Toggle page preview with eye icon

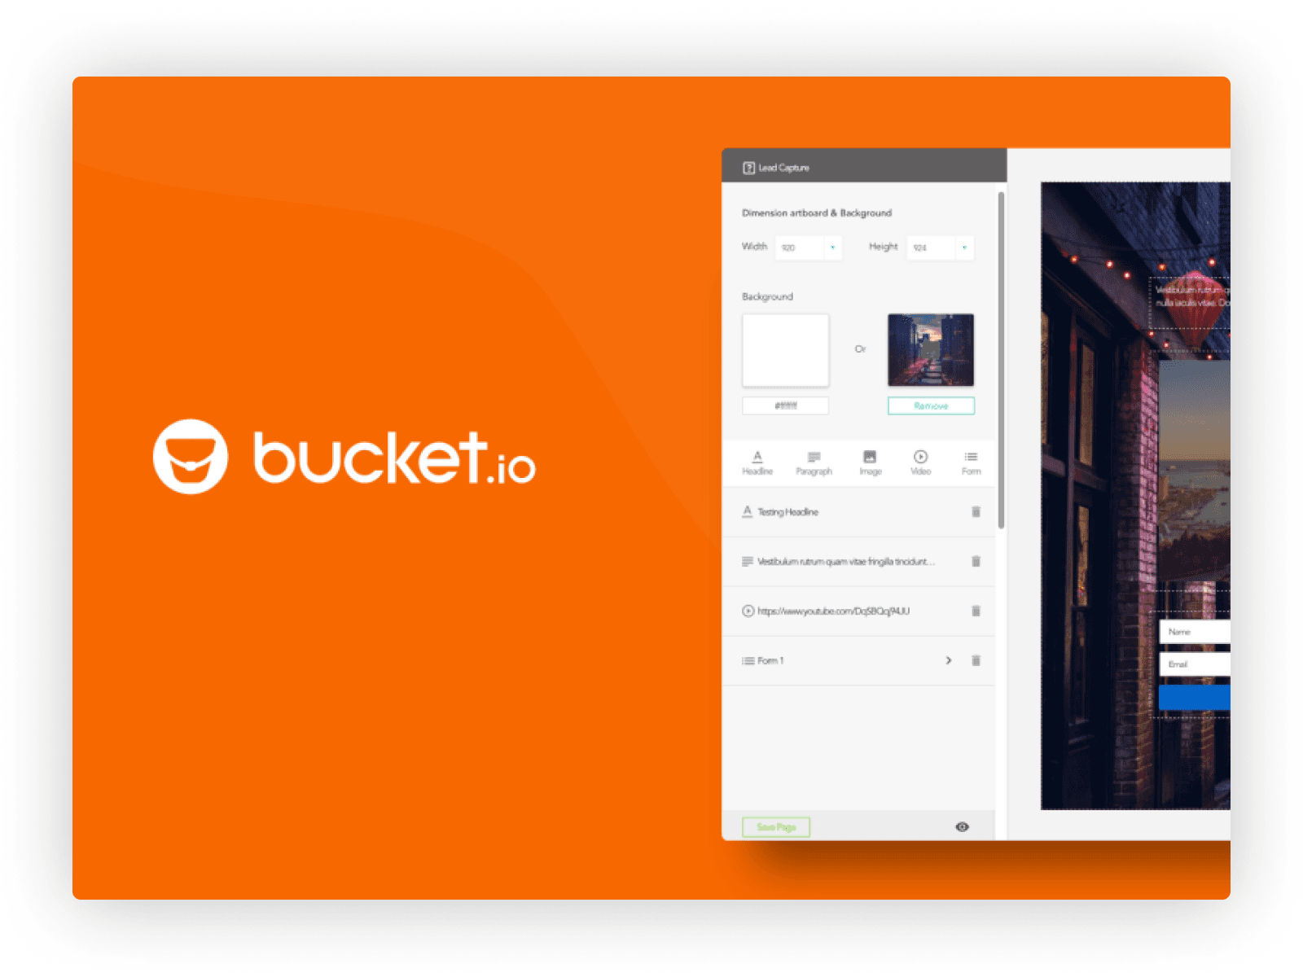[962, 827]
